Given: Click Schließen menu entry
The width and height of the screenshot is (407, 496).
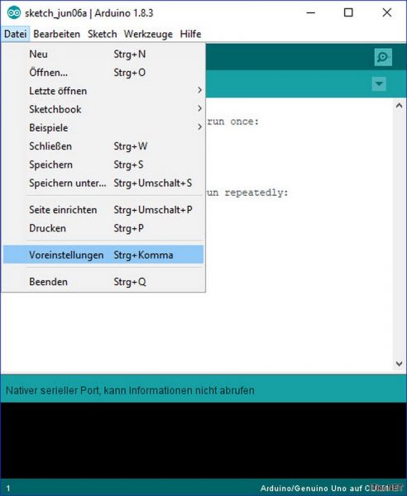Looking at the screenshot, I should [x=103, y=145].
